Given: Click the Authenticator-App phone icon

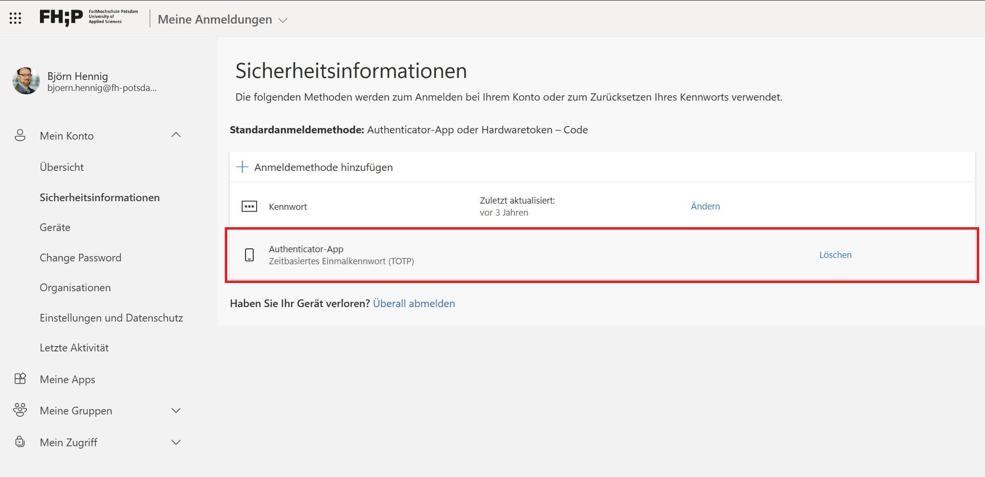Looking at the screenshot, I should point(249,255).
